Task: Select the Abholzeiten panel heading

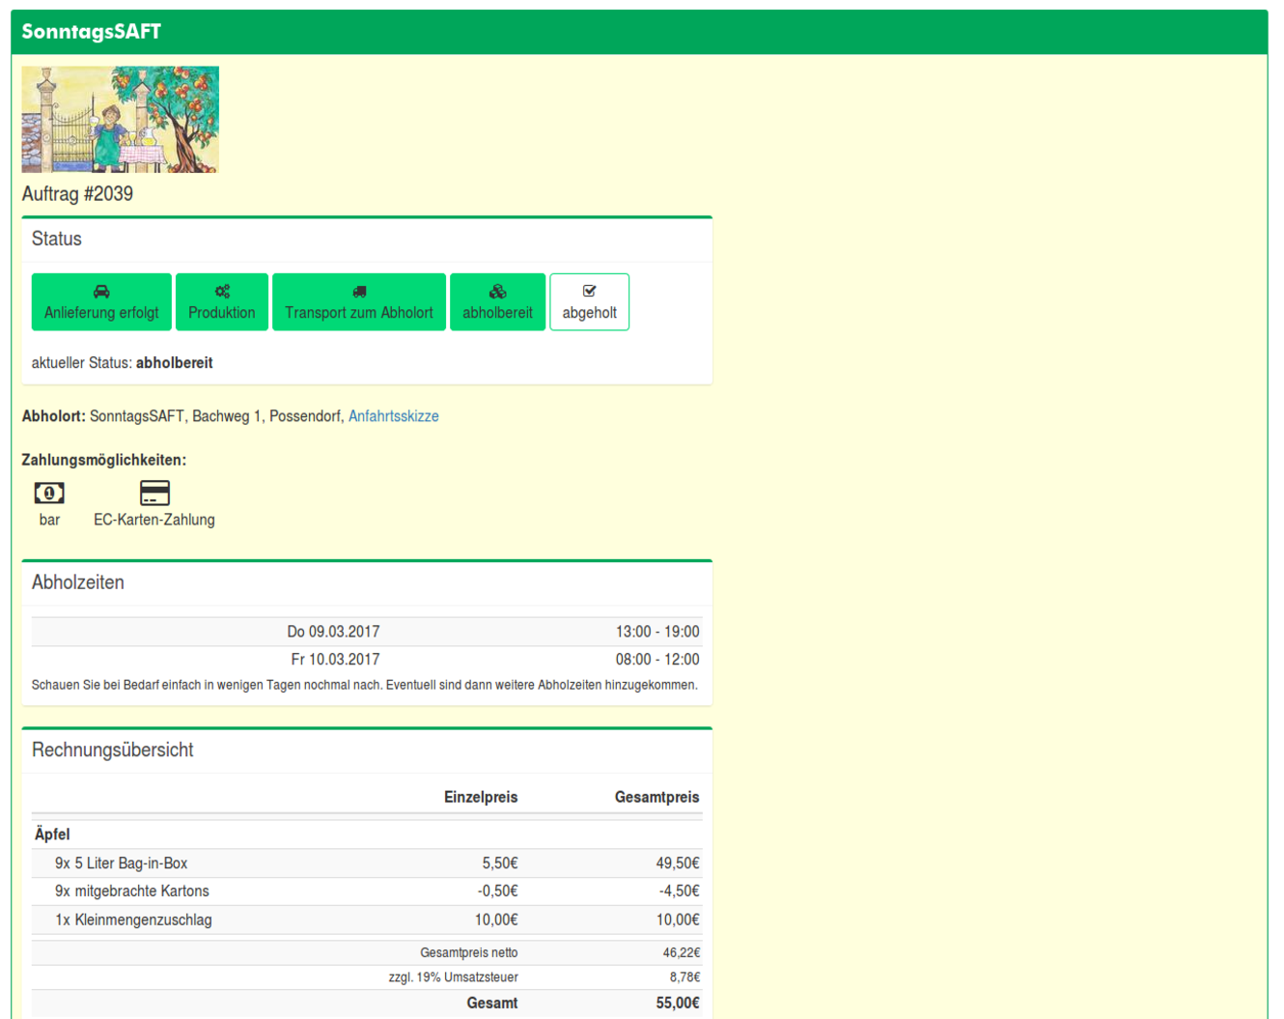Action: 78,583
